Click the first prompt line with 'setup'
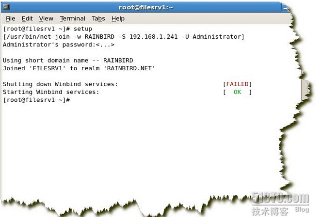 pyautogui.click(x=48, y=29)
